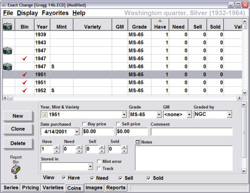This screenshot has height=193, width=250.
Task: Switch to the Series tab
Action: click(x=11, y=188)
